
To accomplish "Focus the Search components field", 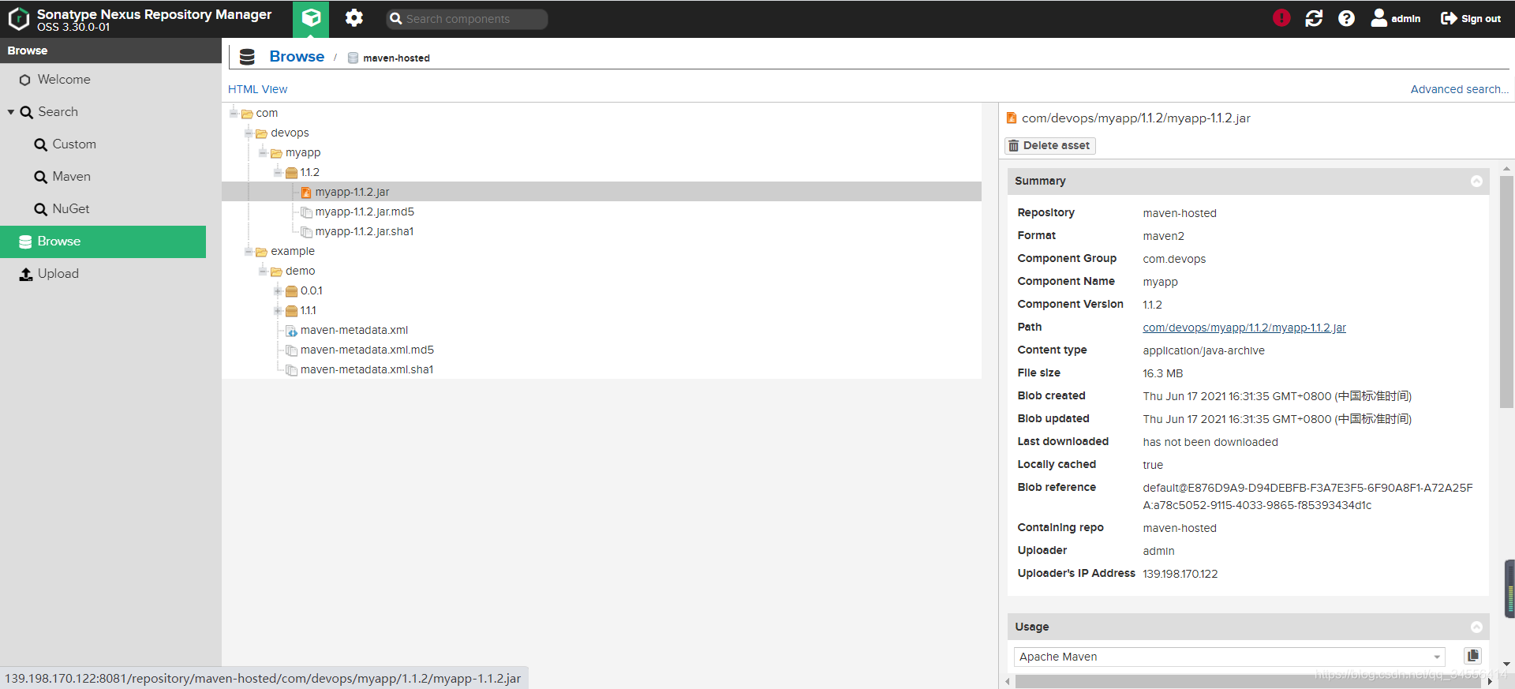I will pos(466,19).
